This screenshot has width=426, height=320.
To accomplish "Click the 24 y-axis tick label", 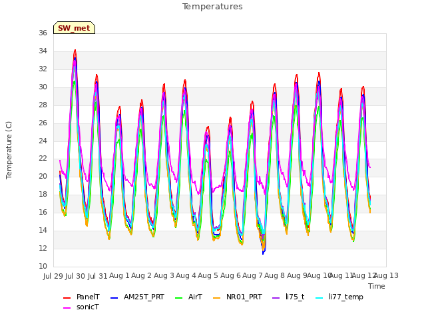I will pos(43,141).
